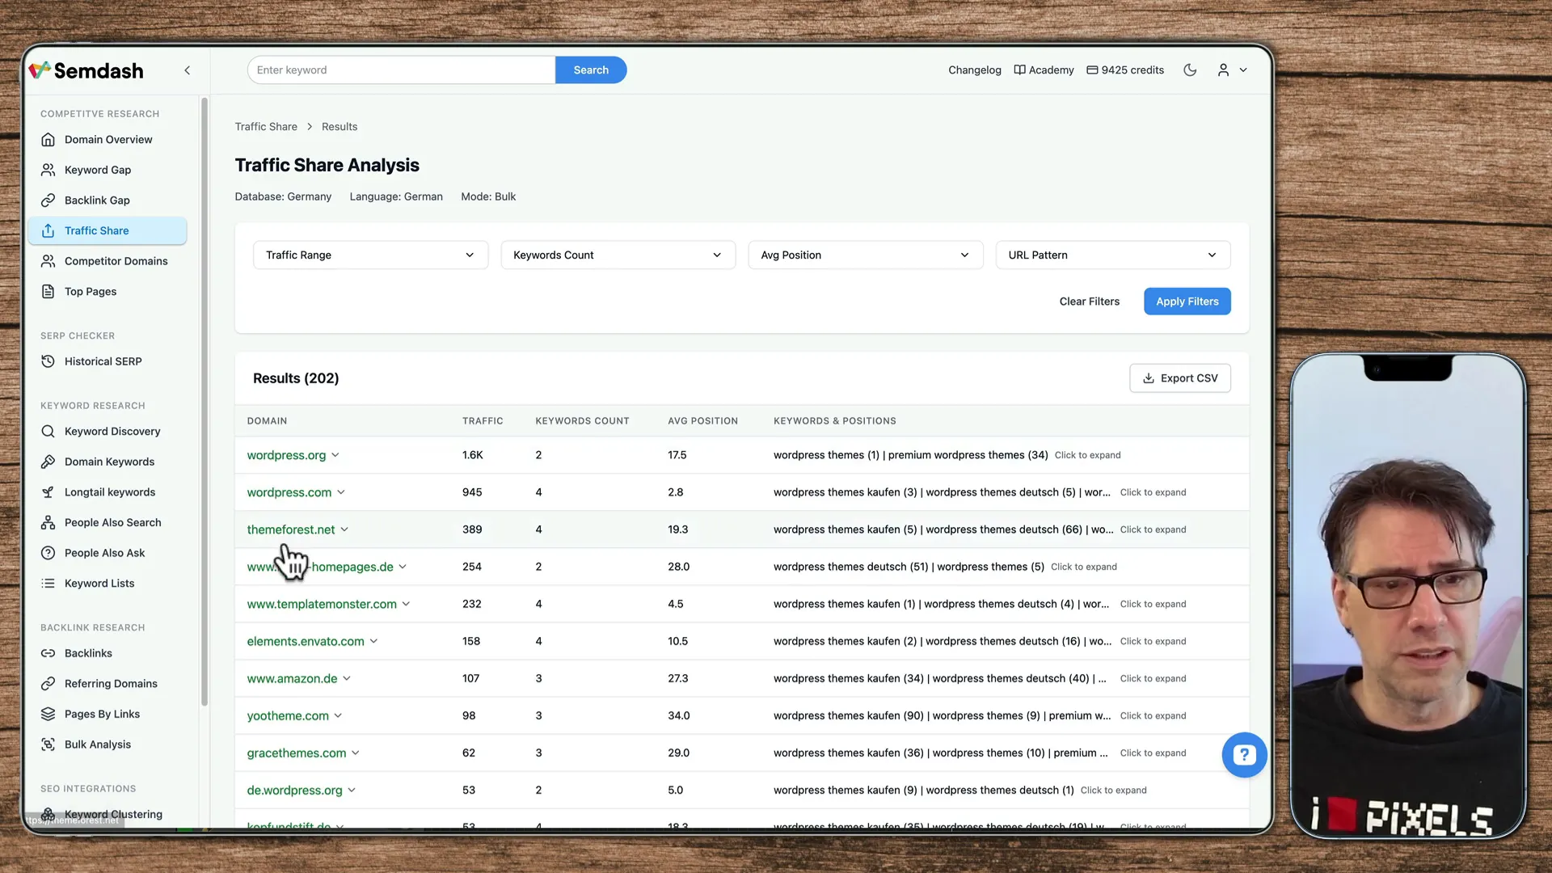Click the Academy menu item
Viewport: 1552px width, 873px height.
[x=1044, y=70]
